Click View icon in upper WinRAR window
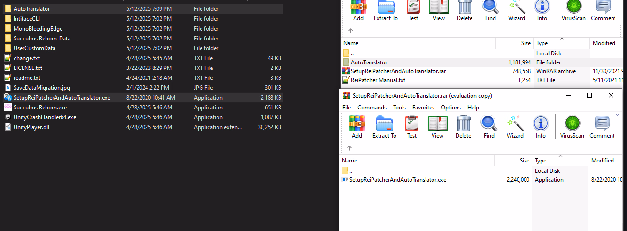The image size is (627, 231). [439, 10]
